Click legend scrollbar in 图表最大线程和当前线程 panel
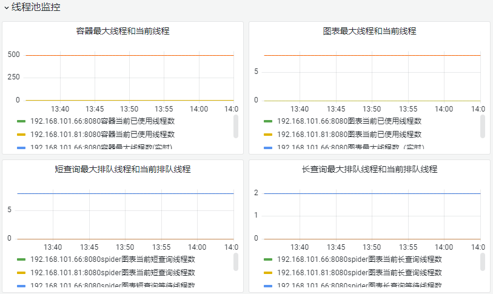This screenshot has height=294, width=493. [x=483, y=127]
